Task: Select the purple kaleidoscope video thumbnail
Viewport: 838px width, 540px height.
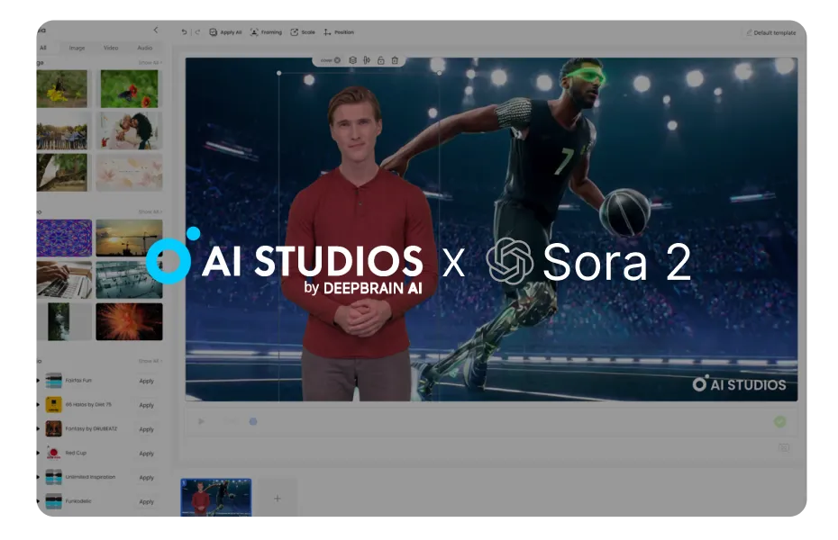Action: [64, 238]
